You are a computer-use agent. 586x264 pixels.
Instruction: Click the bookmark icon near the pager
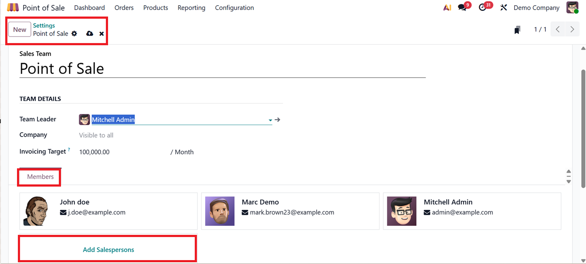[517, 30]
